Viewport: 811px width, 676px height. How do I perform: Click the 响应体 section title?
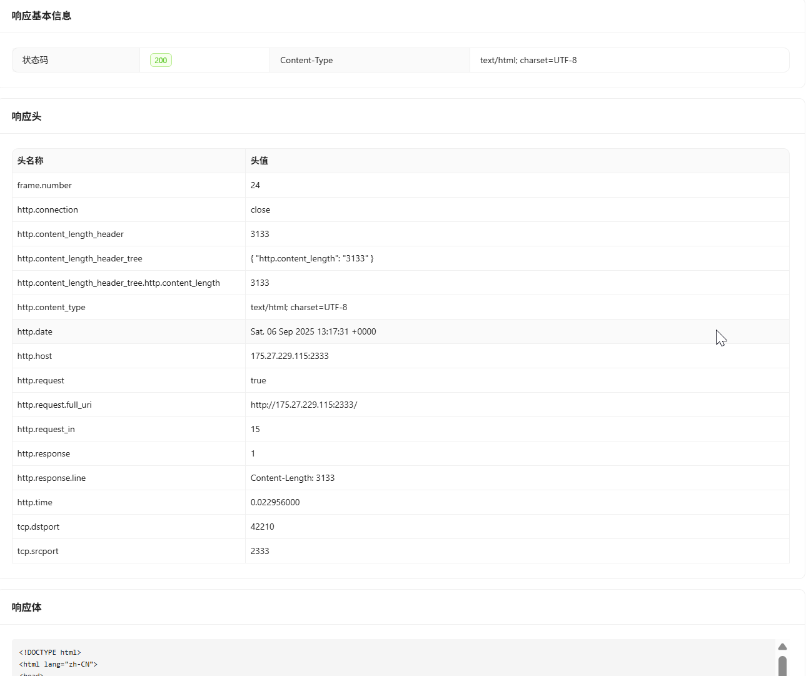[x=27, y=607]
